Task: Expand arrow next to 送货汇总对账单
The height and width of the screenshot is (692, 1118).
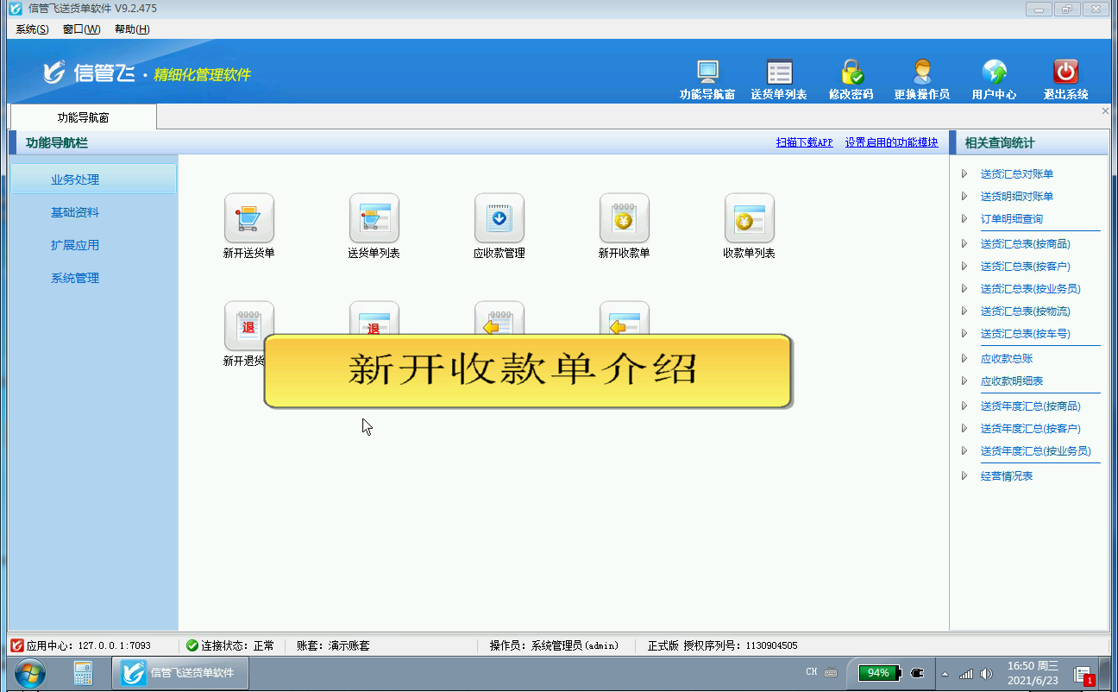Action: 964,173
